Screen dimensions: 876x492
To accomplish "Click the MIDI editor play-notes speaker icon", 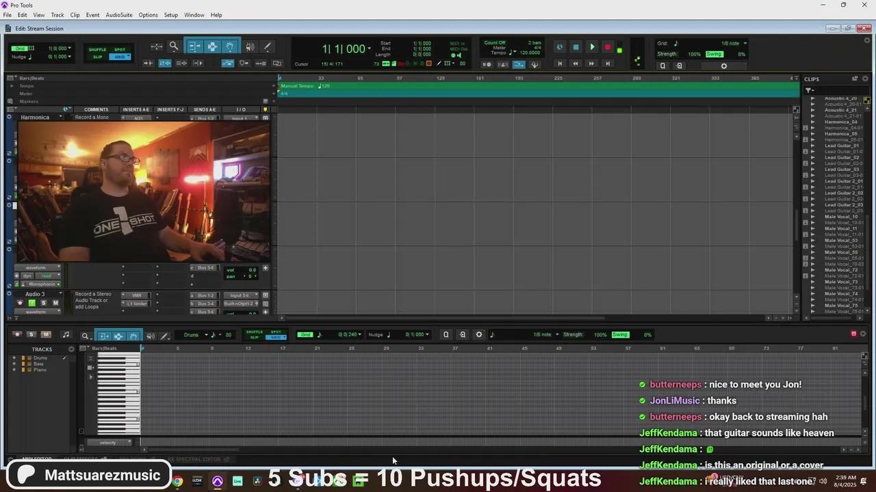I will (x=151, y=336).
